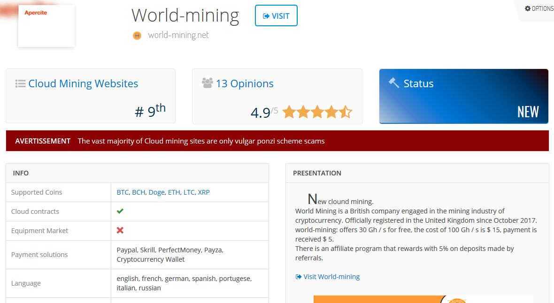Viewport: 554px width, 303px height.
Task: Open the Apercite site thumbnail
Action: point(46,26)
